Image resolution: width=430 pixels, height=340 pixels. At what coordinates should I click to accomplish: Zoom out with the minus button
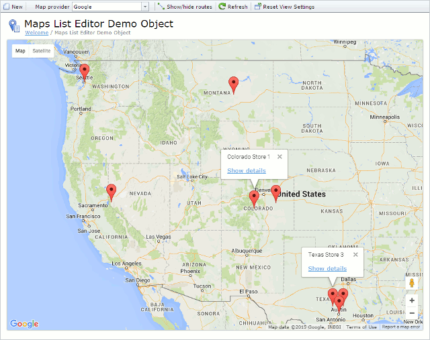[412, 313]
